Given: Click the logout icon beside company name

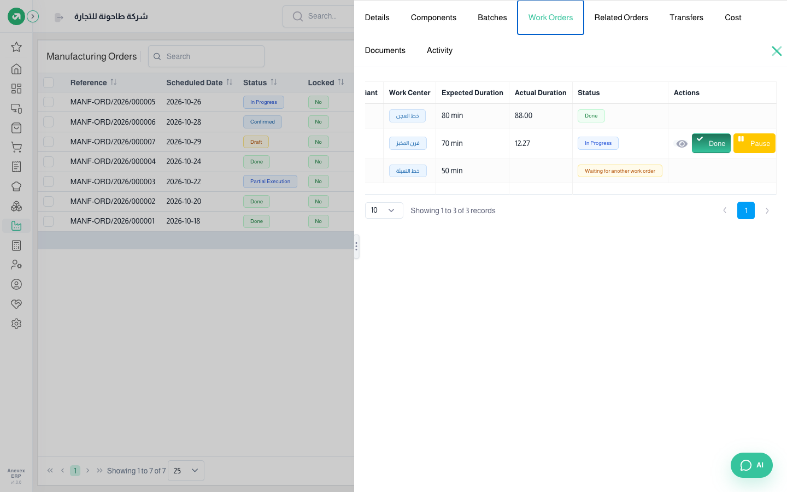Looking at the screenshot, I should tap(59, 17).
